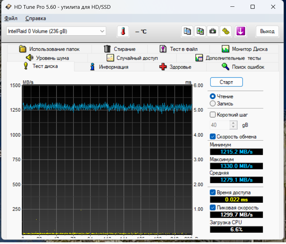Screen dimensions: 286x244
Task: Switch to the Использование папок tab
Action: click(49, 49)
